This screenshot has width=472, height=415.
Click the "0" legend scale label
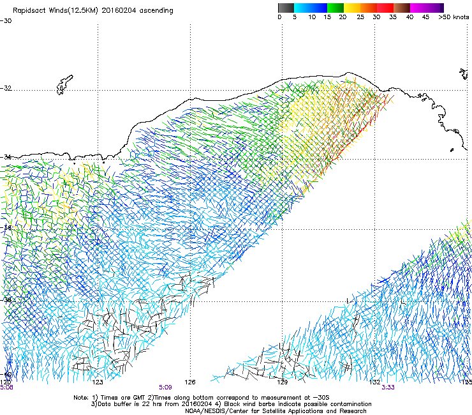279,17
